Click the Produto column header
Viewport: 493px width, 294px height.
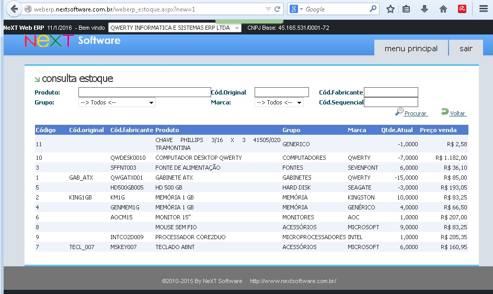pos(167,130)
